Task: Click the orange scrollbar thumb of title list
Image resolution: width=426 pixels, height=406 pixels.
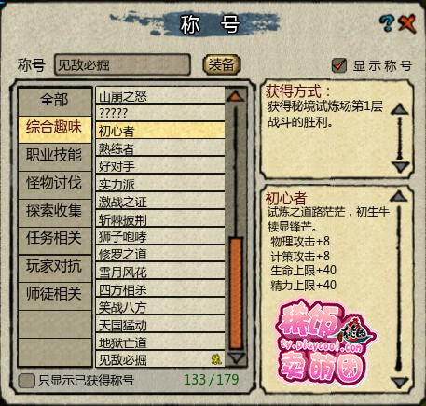Action: [x=236, y=292]
